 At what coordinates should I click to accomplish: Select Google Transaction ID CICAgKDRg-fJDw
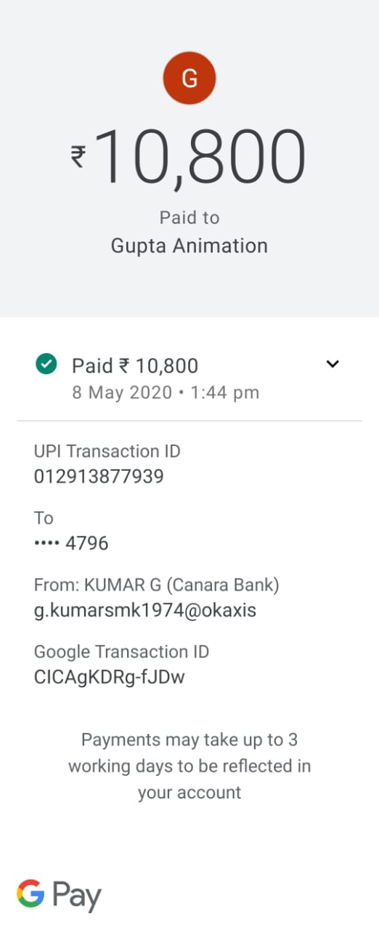pyautogui.click(x=110, y=678)
